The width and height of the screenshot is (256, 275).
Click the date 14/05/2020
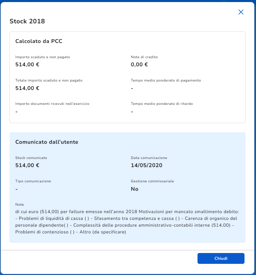point(146,165)
